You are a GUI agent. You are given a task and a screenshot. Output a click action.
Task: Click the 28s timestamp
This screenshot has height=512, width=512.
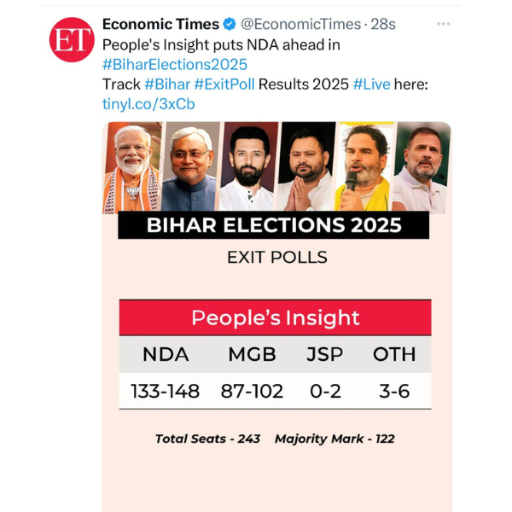tap(380, 24)
